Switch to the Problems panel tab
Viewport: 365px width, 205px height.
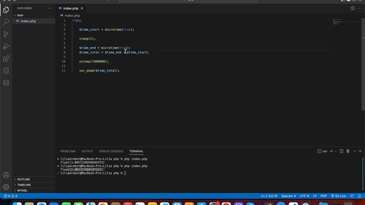pos(68,151)
